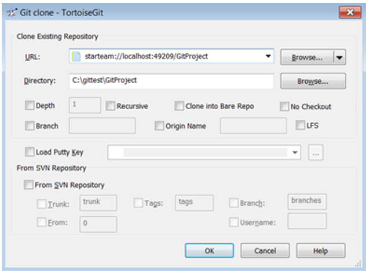Confirm clone with OK button
366x271 pixels.
pos(210,251)
